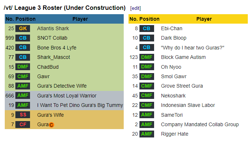Screen dimensions: 250x144
Task: Click the AMF badge for Rigger Hate
Action: coord(147,134)
